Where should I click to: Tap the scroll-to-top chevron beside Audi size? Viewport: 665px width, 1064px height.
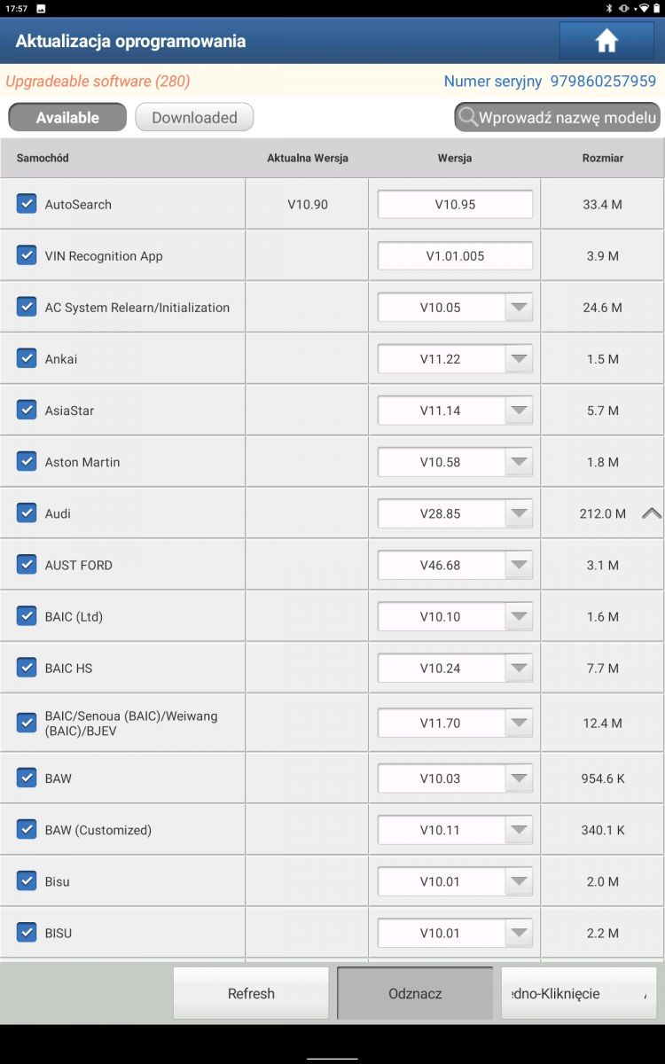pyautogui.click(x=652, y=512)
